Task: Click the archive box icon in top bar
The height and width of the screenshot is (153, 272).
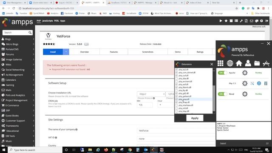Action: (231, 21)
